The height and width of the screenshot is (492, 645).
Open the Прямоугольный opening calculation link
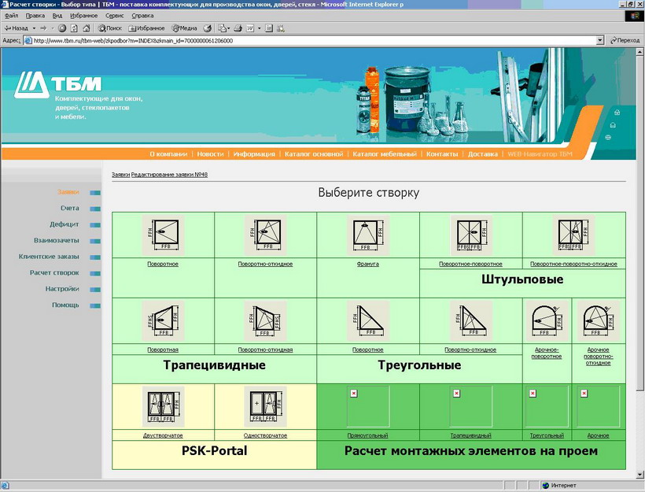pyautogui.click(x=367, y=435)
